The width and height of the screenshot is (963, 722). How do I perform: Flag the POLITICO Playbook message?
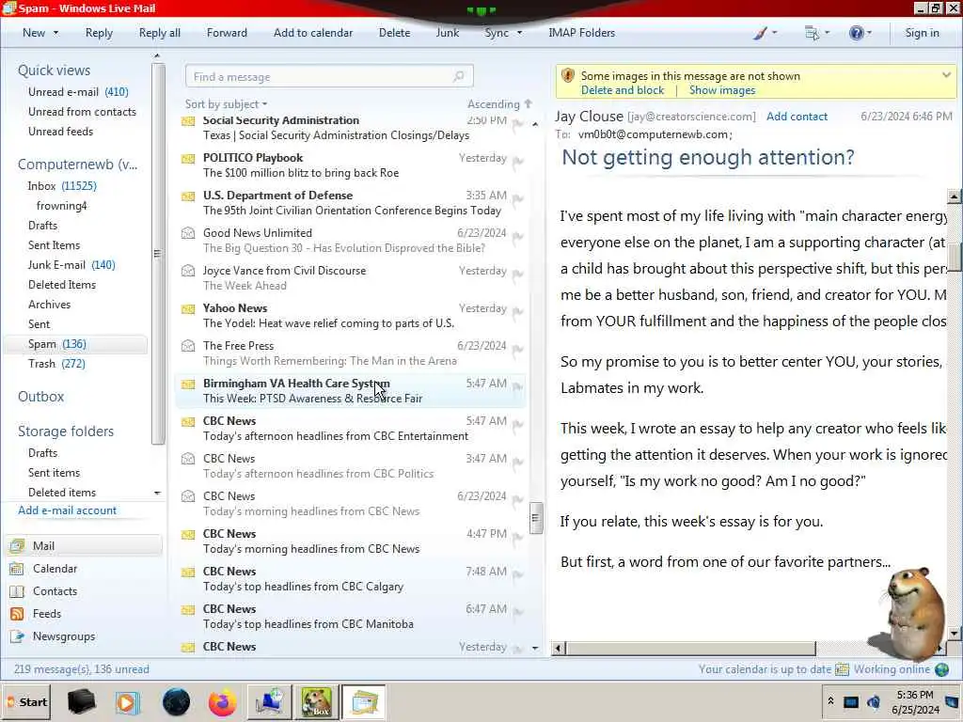pos(518,162)
